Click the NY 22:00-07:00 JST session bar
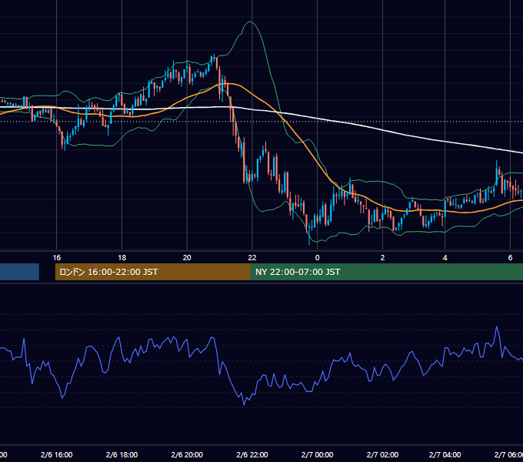The height and width of the screenshot is (462, 523). 387,272
